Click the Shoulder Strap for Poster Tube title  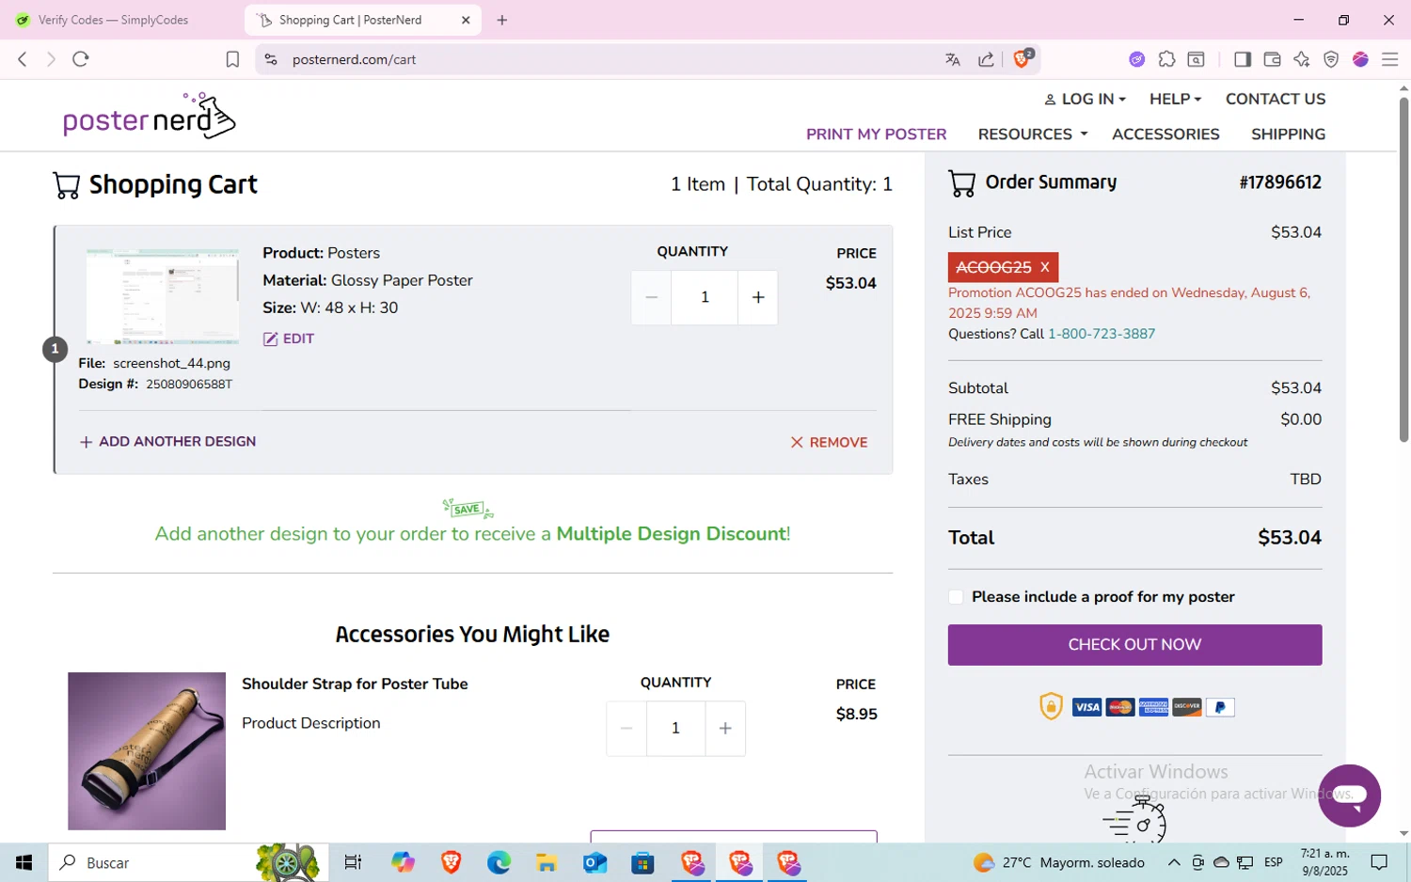(355, 684)
